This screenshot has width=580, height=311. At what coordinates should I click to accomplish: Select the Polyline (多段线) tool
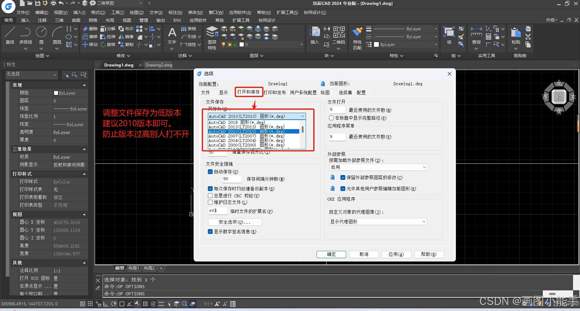[x=26, y=35]
